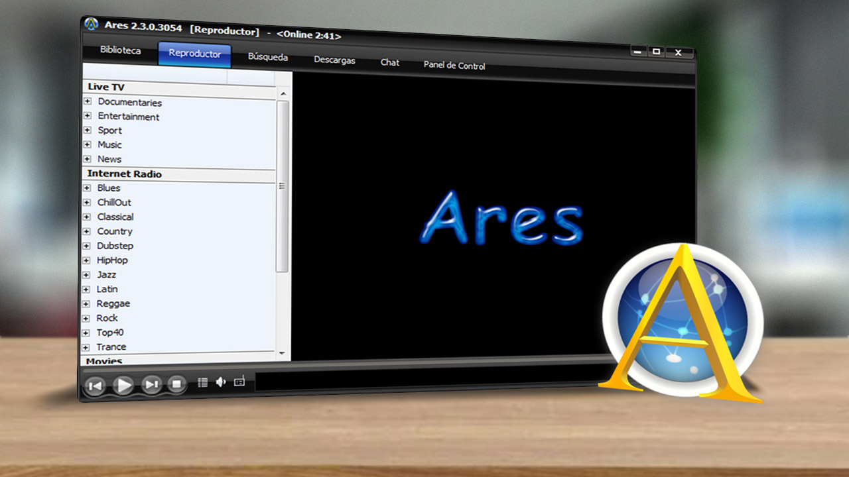Click the scrollbar down arrow
849x477 pixels.
click(283, 354)
